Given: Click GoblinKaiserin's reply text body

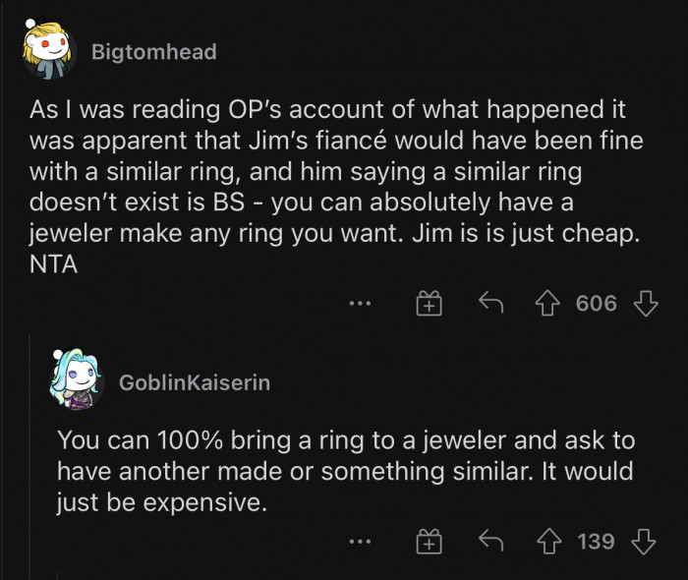Looking at the screenshot, I should [x=344, y=471].
